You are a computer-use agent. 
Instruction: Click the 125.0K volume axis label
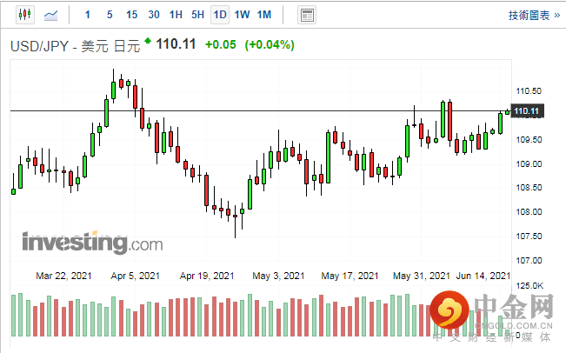click(529, 286)
